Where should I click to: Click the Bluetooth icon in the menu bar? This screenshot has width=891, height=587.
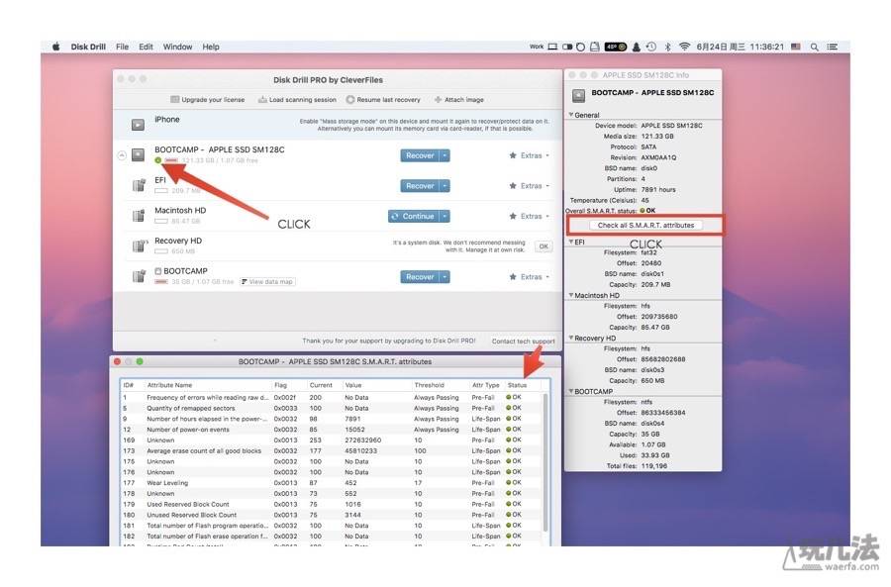click(667, 47)
